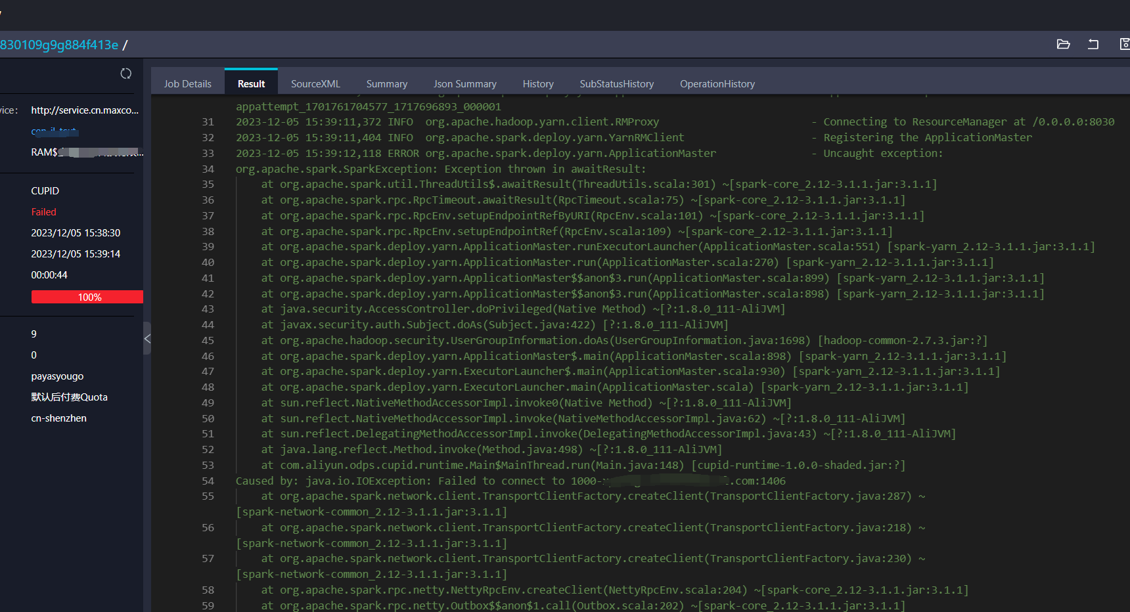Click the blue project link below service URL

(55, 131)
